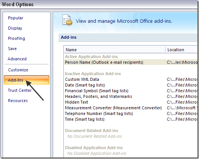
Task: Click the Word Options title bar
Action: pos(99,4)
